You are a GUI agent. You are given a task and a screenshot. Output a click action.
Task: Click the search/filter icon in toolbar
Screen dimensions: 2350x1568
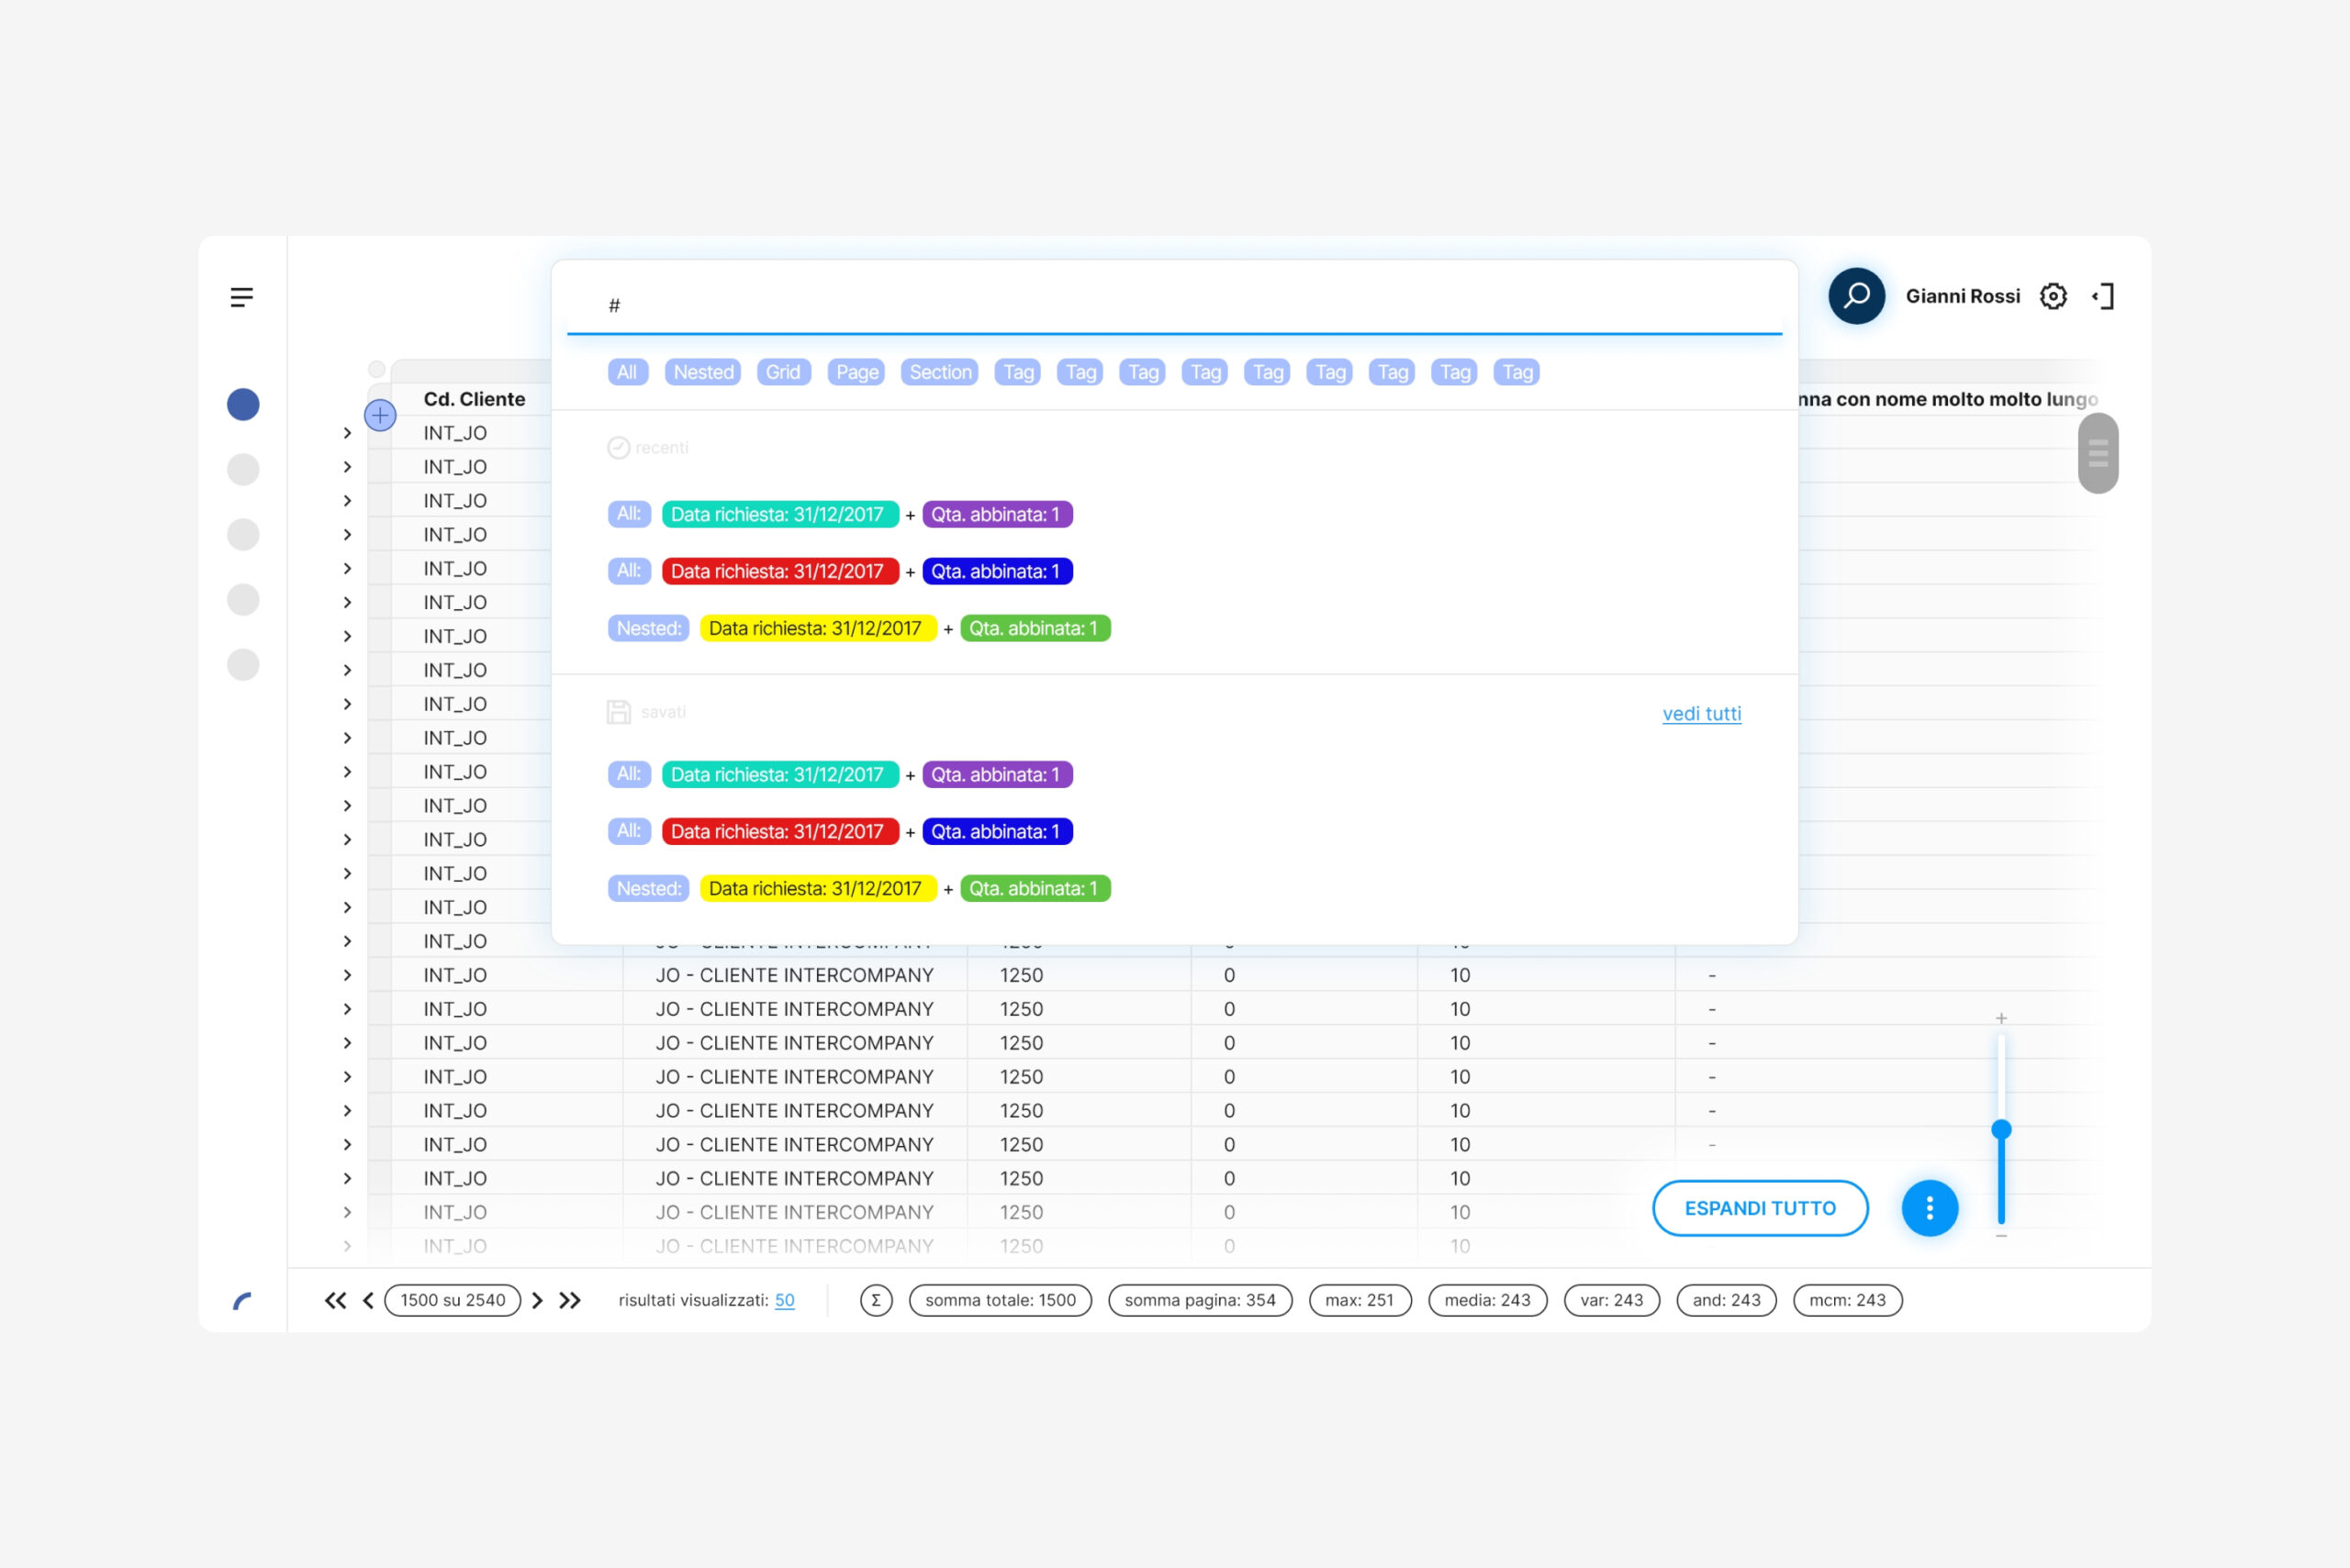point(1856,295)
